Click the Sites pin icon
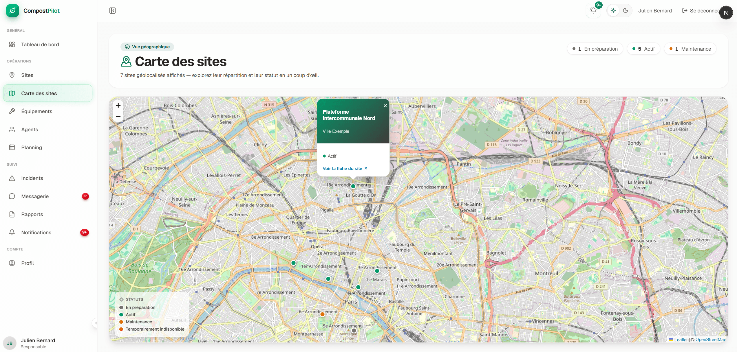This screenshot has width=737, height=352. pos(12,75)
